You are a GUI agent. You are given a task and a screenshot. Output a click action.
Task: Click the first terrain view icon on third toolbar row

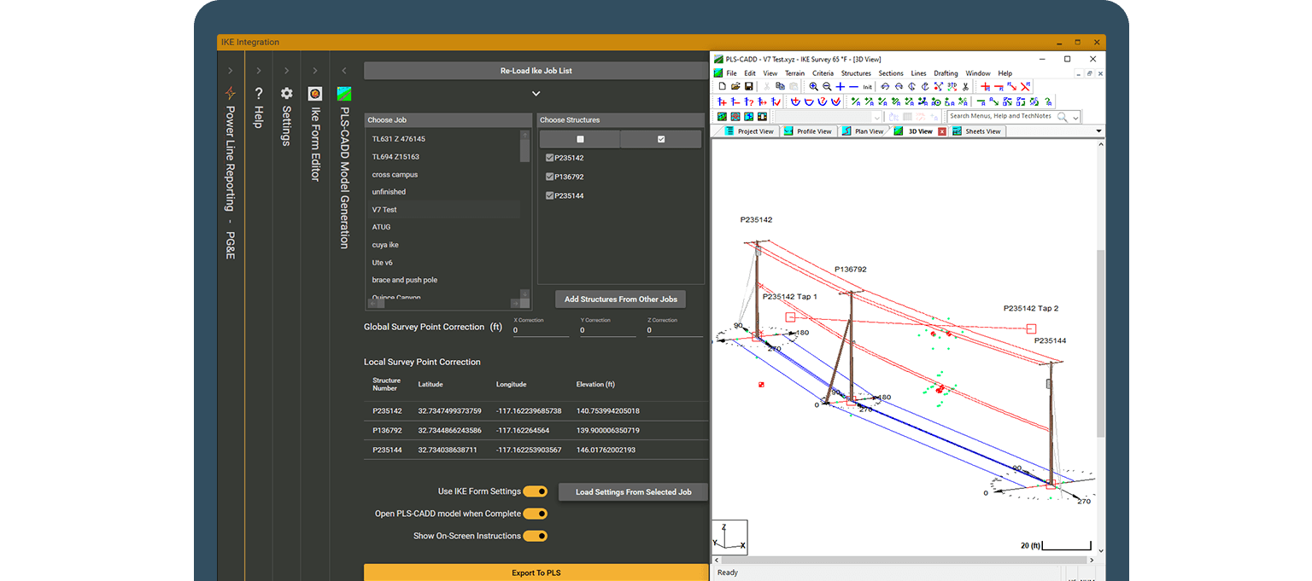coord(723,116)
